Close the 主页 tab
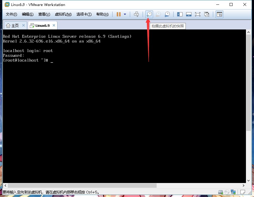 pos(24,25)
